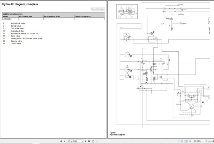This screenshot has height=144, width=214.
Task: Click component 17 label in the diagram
Action: 162,24
